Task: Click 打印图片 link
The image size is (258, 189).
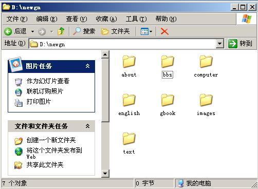Action: (39, 102)
